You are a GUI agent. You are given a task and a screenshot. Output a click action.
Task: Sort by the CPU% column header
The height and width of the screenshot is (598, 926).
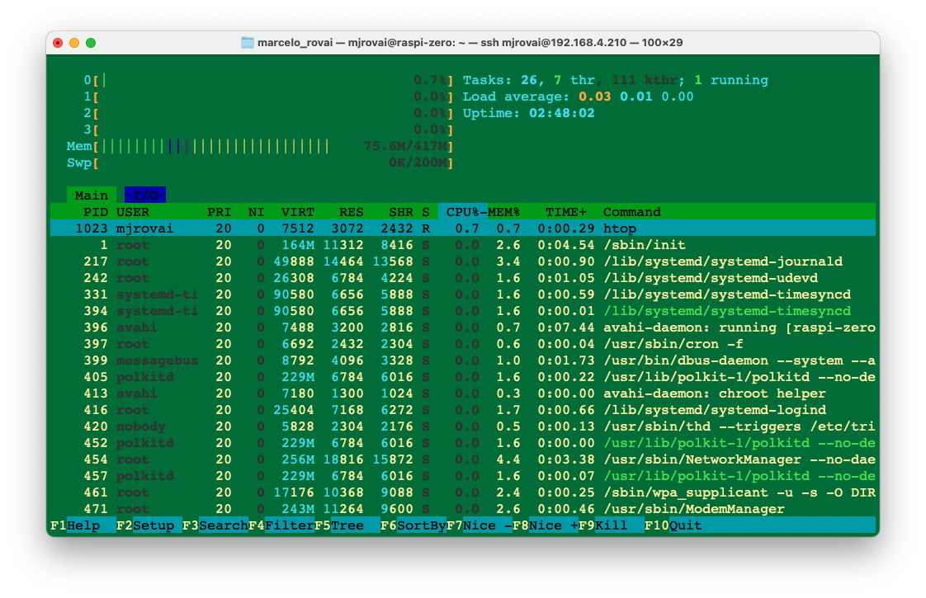pyautogui.click(x=463, y=212)
